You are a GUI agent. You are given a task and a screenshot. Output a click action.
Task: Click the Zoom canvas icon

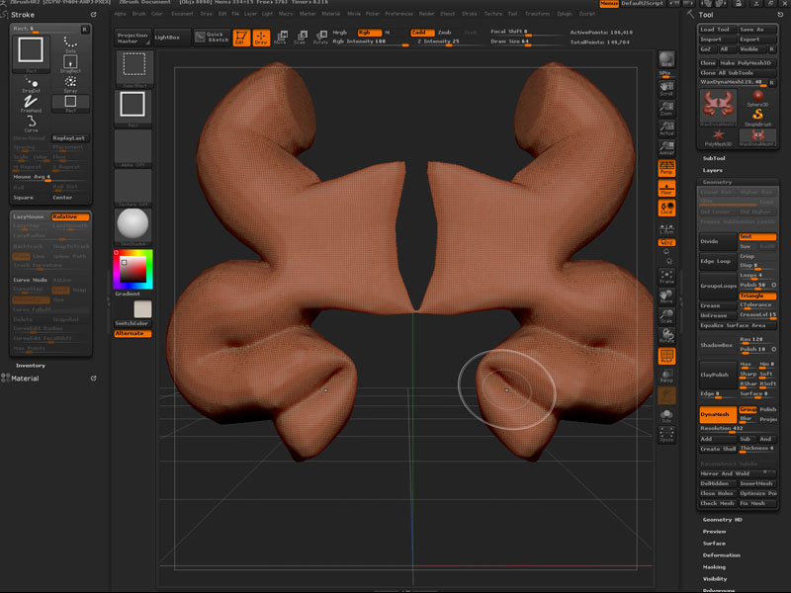pyautogui.click(x=666, y=109)
